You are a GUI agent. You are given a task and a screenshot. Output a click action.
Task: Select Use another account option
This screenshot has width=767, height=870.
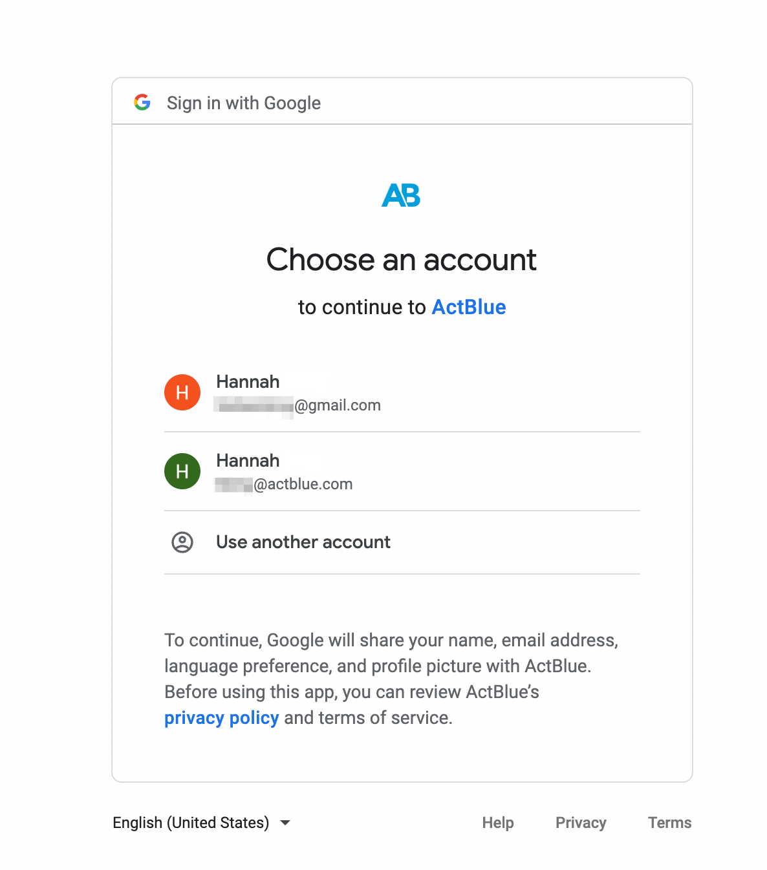pos(303,542)
